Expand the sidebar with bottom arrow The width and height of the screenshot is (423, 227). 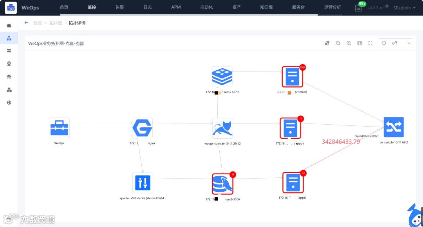[9, 219]
